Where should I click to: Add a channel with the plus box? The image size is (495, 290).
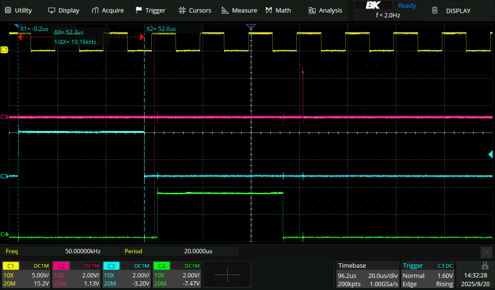pos(227,275)
